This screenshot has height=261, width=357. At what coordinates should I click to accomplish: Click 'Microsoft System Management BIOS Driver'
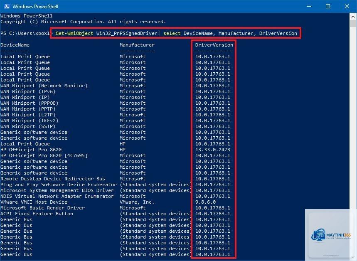[57, 190]
